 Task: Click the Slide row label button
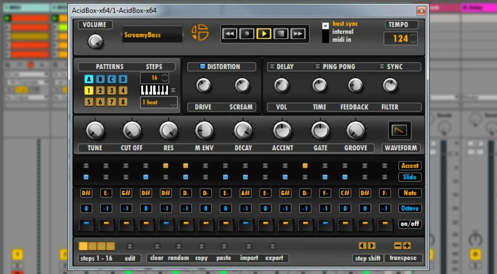coord(410,177)
